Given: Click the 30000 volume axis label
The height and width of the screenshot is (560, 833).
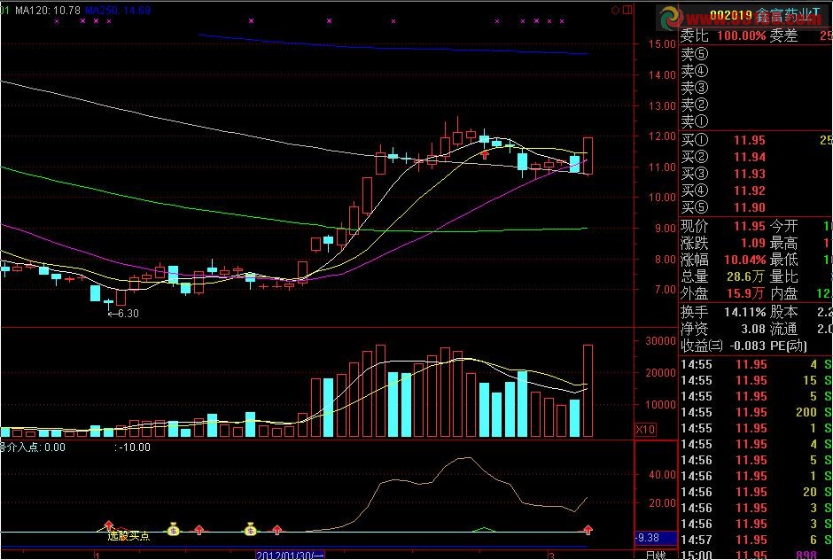Looking at the screenshot, I should 660,341.
